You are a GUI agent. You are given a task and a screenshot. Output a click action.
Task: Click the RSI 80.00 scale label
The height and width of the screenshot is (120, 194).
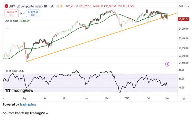point(182,70)
